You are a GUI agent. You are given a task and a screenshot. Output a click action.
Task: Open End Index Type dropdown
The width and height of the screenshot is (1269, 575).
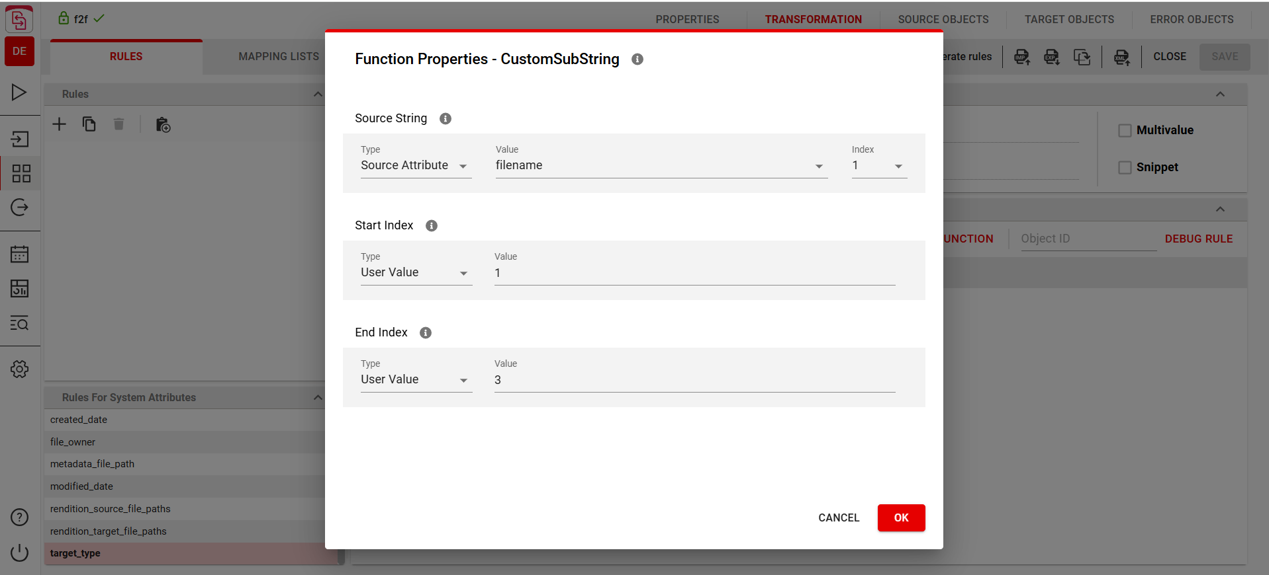416,379
